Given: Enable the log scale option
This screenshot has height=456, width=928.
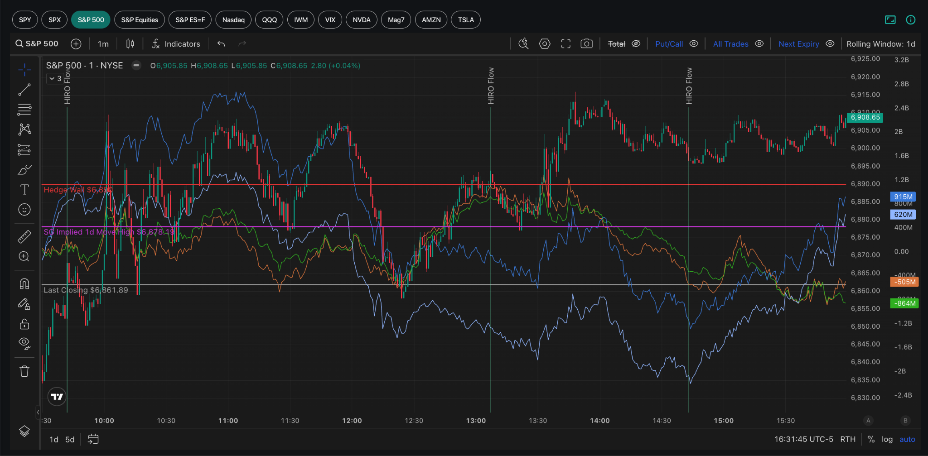Looking at the screenshot, I should [887, 439].
